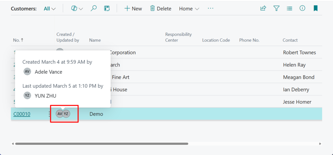The width and height of the screenshot is (333, 155).
Task: Create a new customer with New
Action: [133, 8]
